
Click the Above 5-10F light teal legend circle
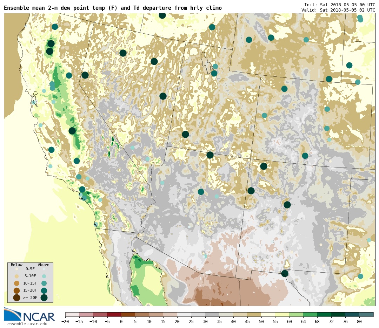click(44, 276)
